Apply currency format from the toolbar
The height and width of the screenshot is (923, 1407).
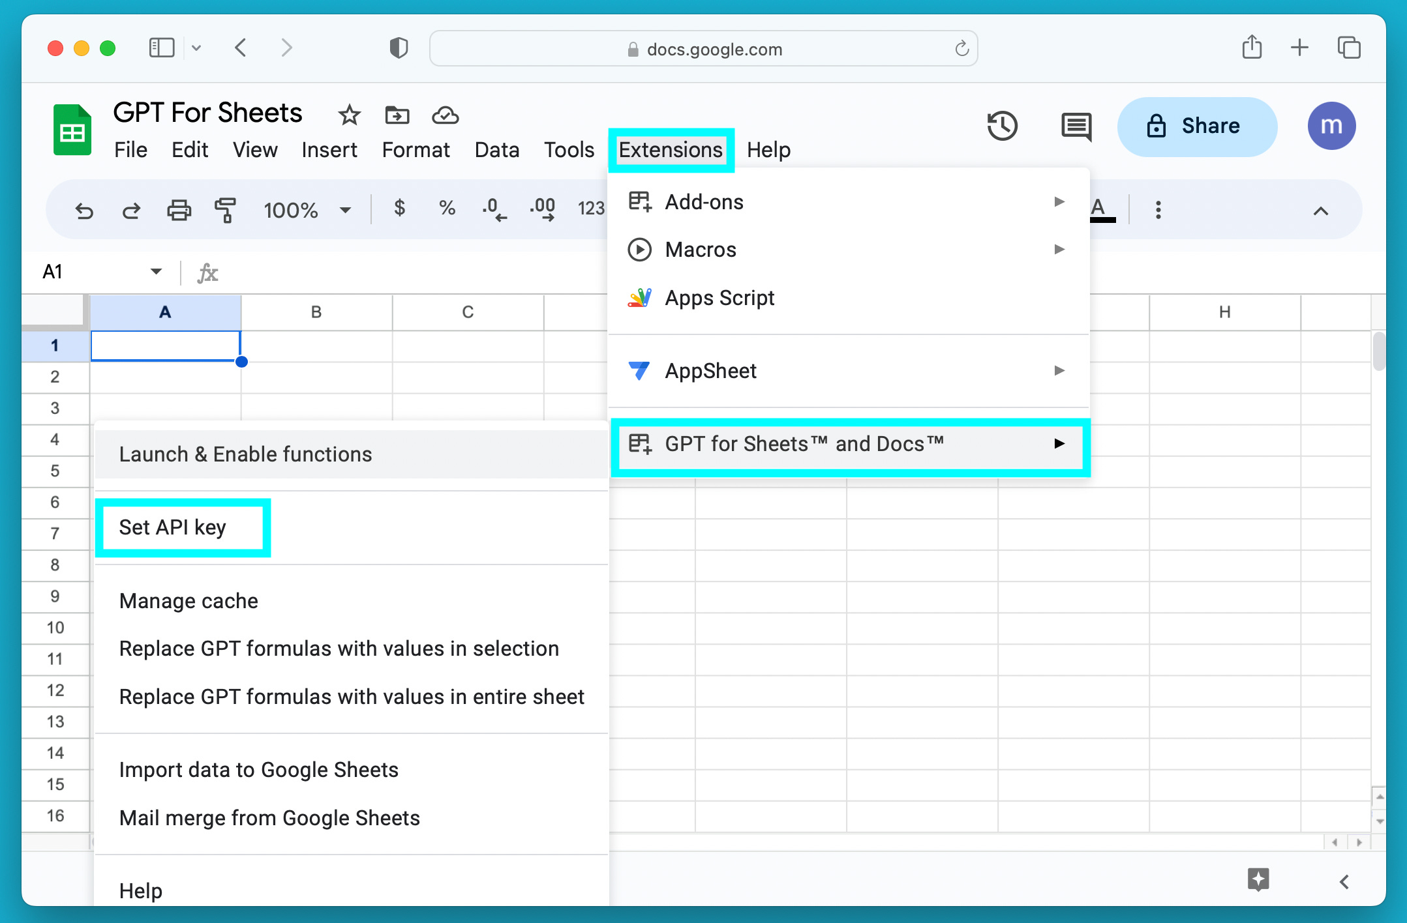tap(399, 209)
